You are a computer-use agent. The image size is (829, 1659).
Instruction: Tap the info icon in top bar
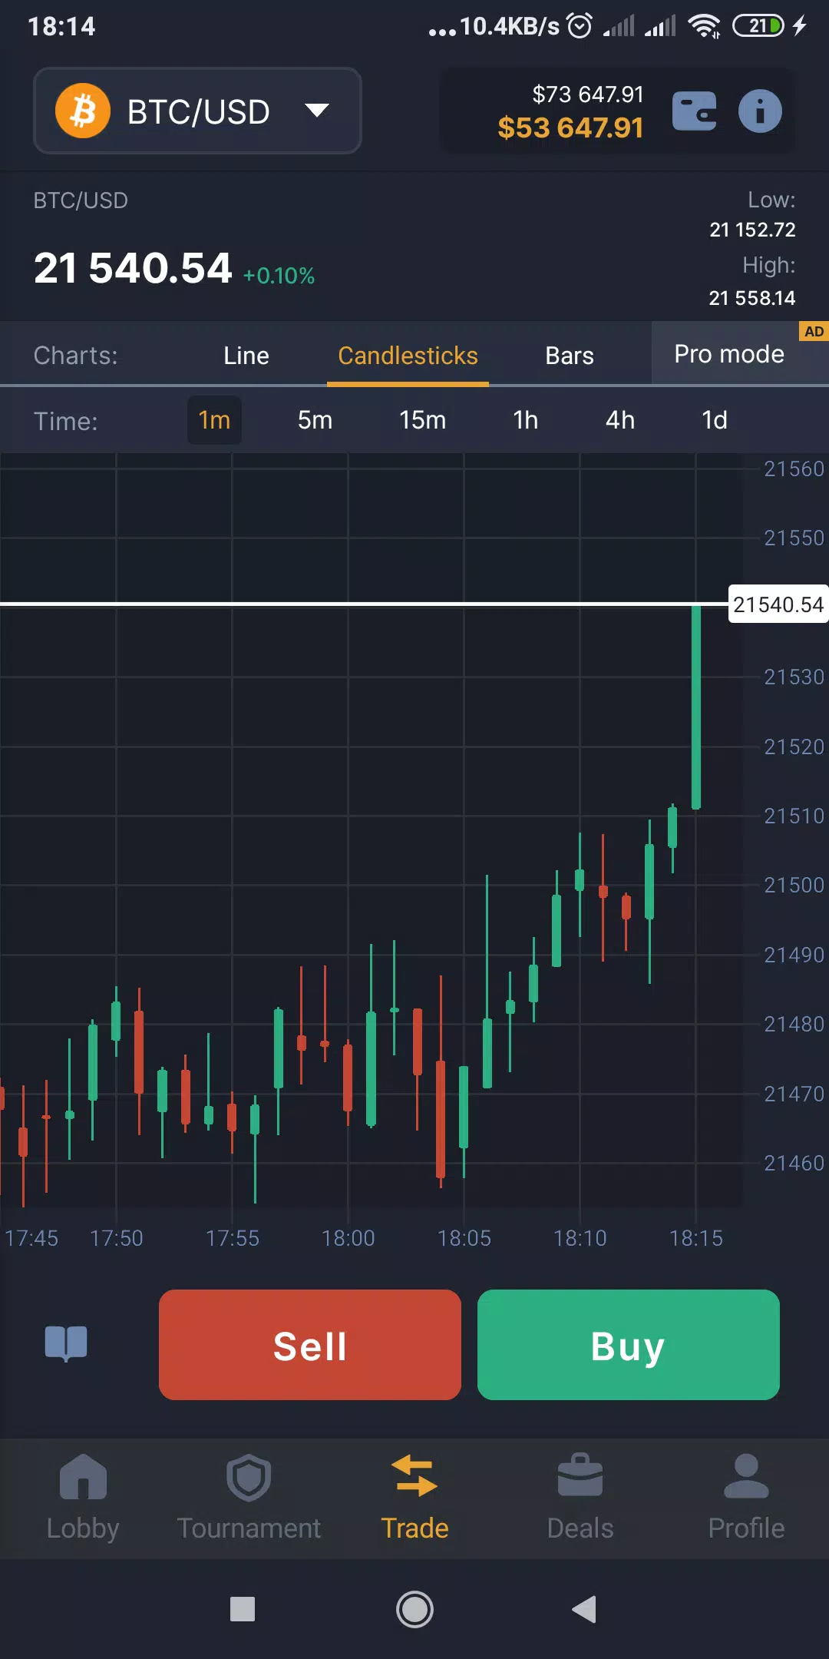click(x=759, y=111)
